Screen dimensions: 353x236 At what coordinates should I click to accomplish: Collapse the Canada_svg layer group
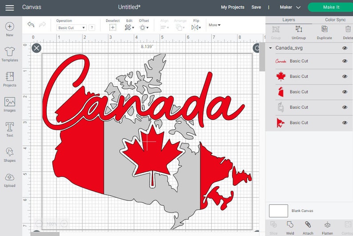click(x=270, y=48)
